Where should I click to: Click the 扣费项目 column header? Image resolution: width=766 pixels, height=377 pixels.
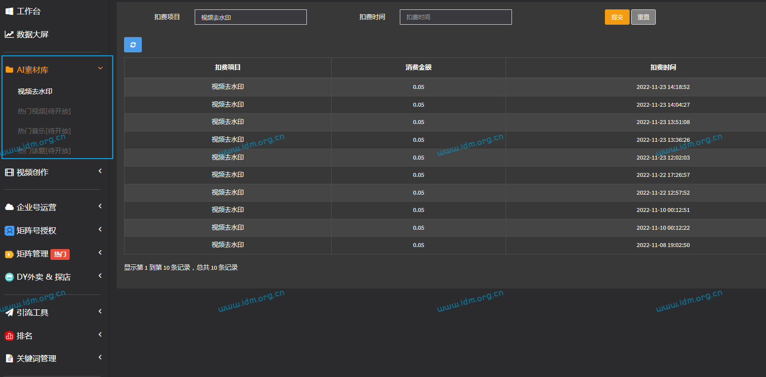point(228,67)
